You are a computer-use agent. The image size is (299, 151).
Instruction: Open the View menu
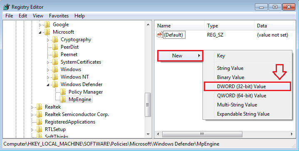(38, 16)
